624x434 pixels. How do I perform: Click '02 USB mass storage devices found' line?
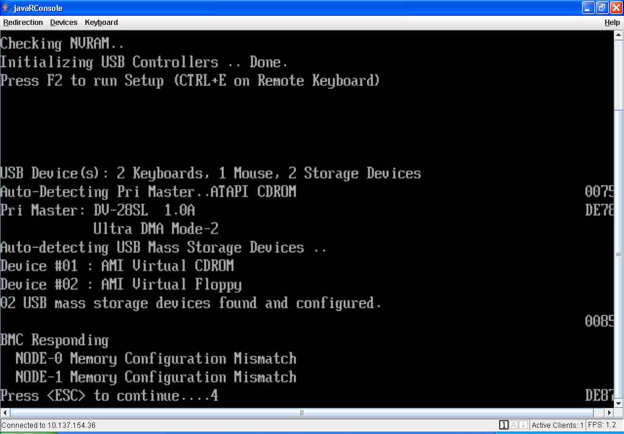click(191, 303)
